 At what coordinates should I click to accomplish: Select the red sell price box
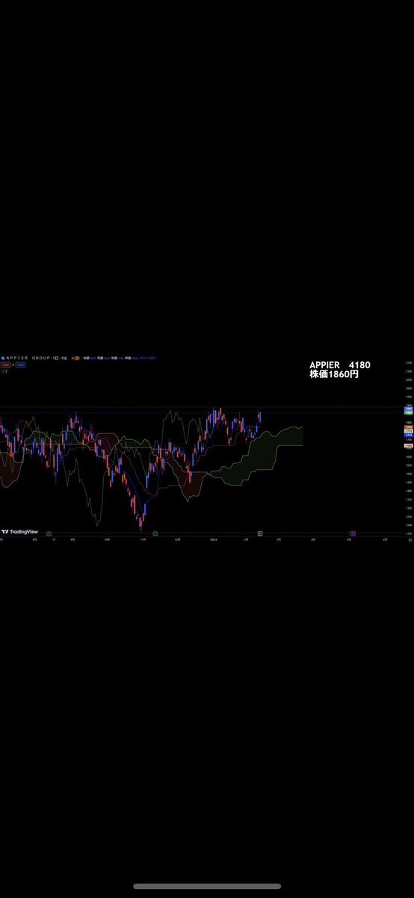pyautogui.click(x=5, y=365)
